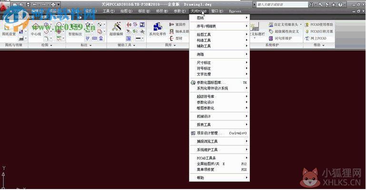Open the 标注 menu in menu bar

(144, 11)
